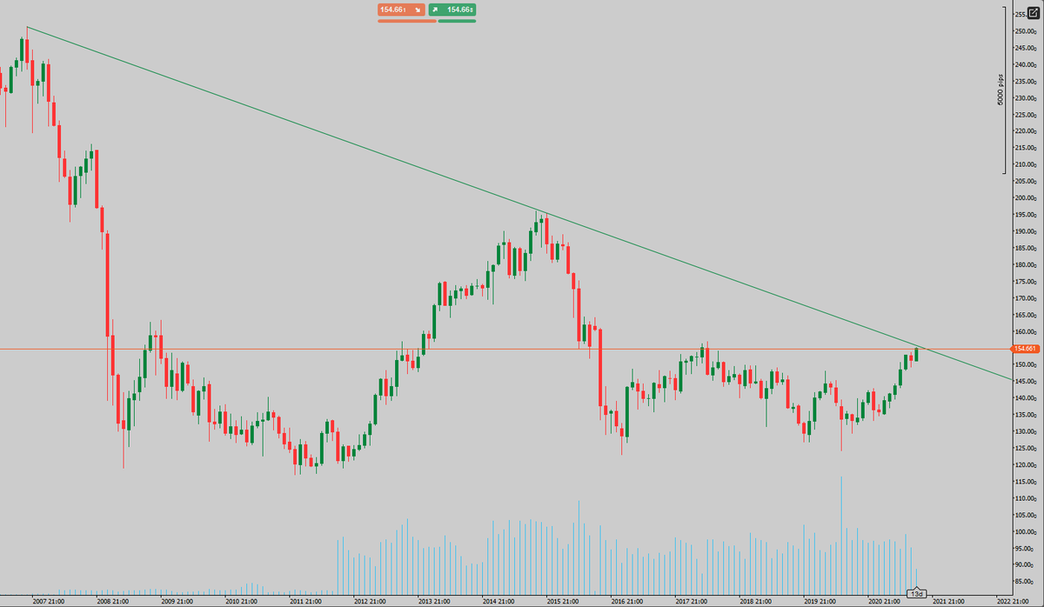The height and width of the screenshot is (607, 1044).
Task: Click the 180.00 price axis label
Action: tap(1027, 265)
